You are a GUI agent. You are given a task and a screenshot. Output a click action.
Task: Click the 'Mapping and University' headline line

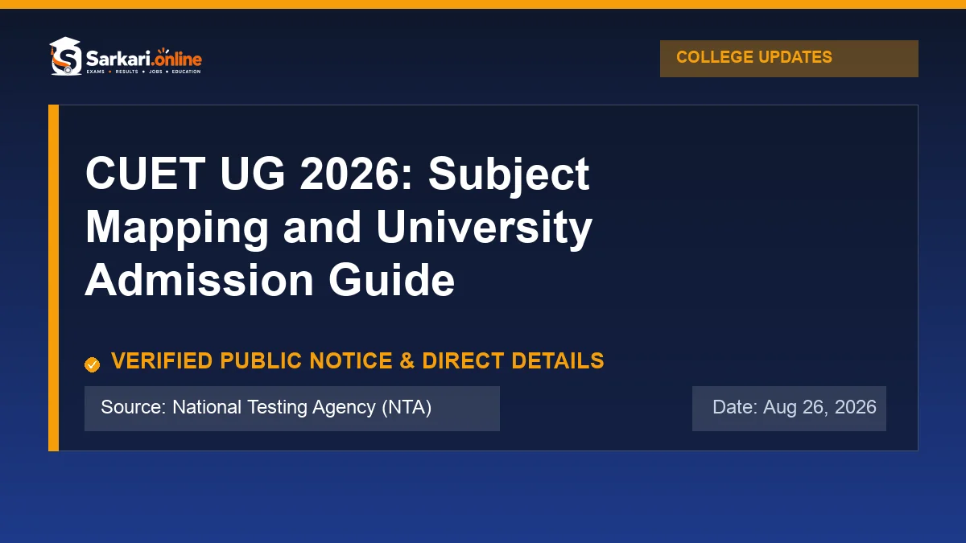pyautogui.click(x=339, y=227)
